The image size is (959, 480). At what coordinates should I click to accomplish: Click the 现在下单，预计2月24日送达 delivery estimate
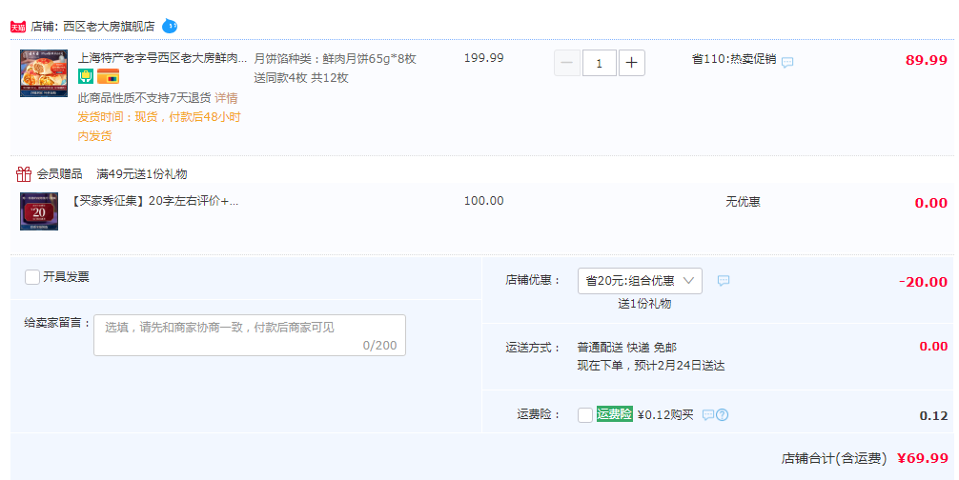click(651, 366)
